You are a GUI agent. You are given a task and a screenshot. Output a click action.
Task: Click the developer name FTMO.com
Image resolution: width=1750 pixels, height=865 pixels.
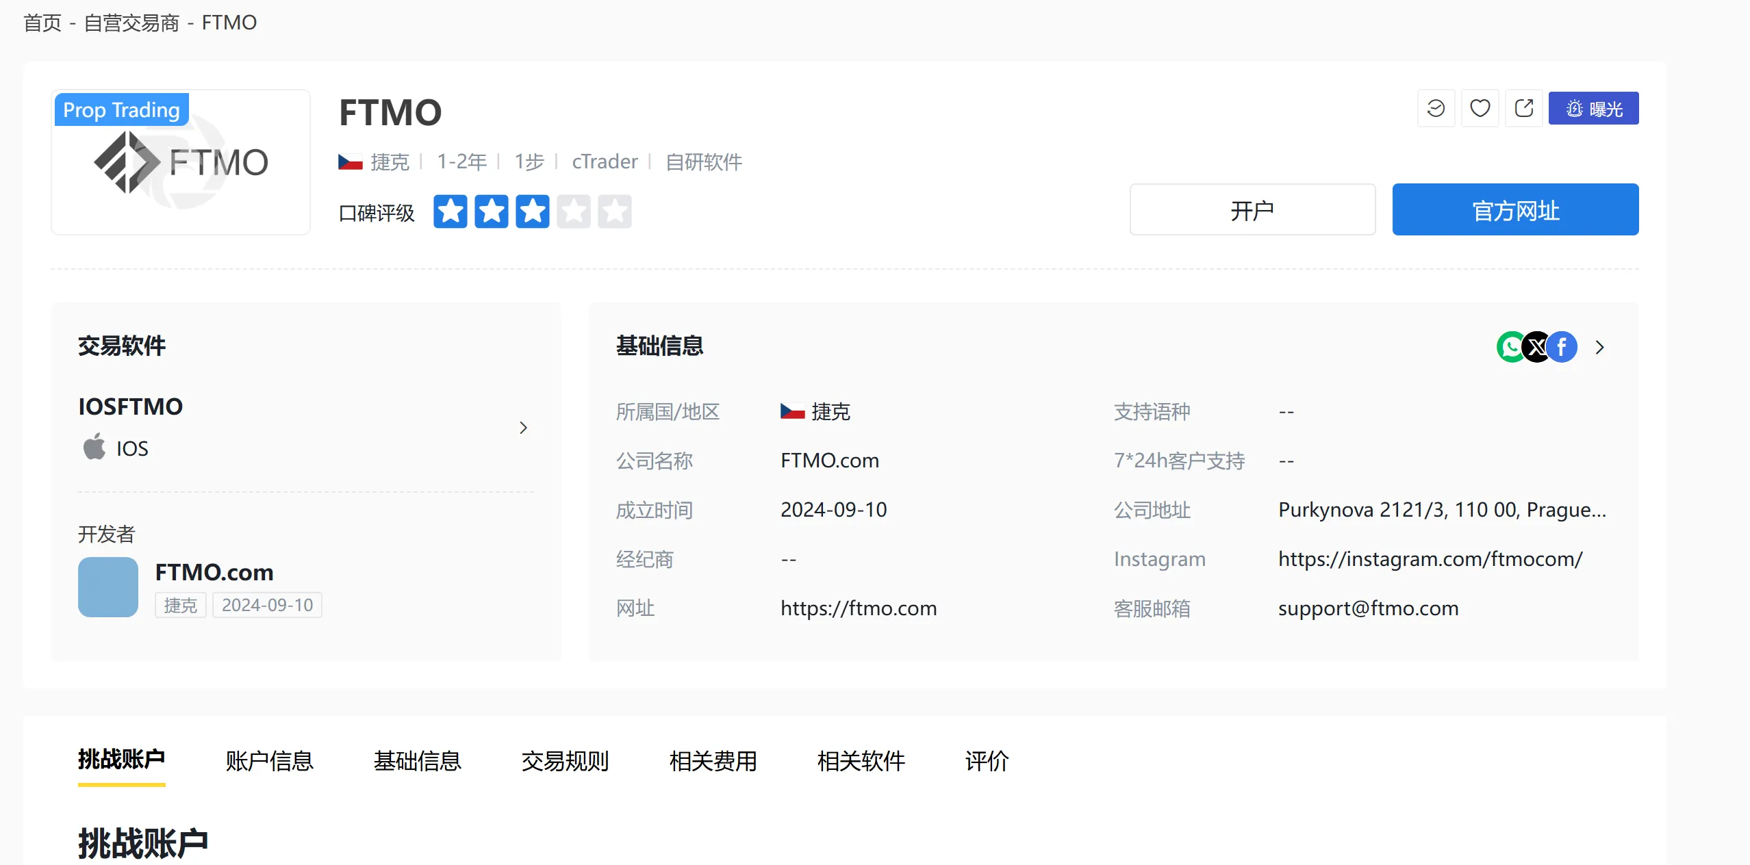[x=214, y=572]
